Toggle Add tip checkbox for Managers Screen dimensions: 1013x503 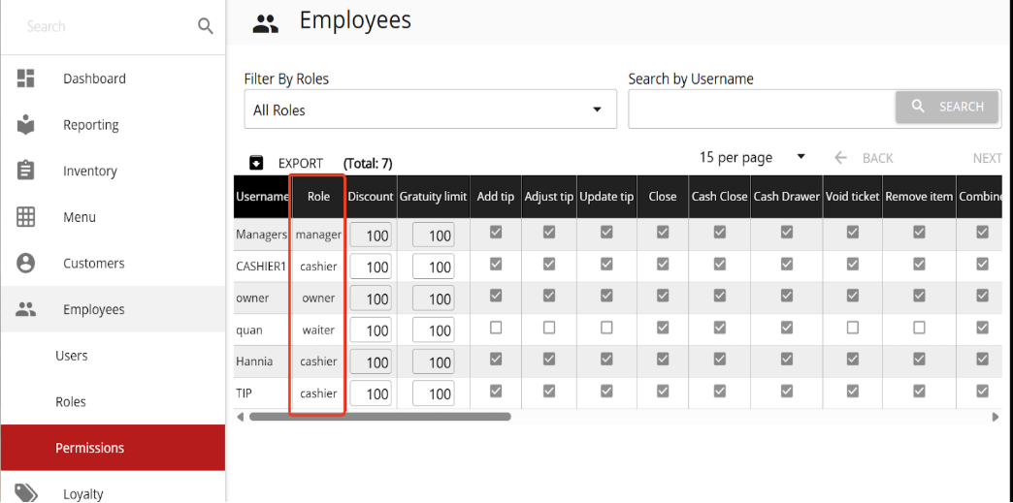496,232
